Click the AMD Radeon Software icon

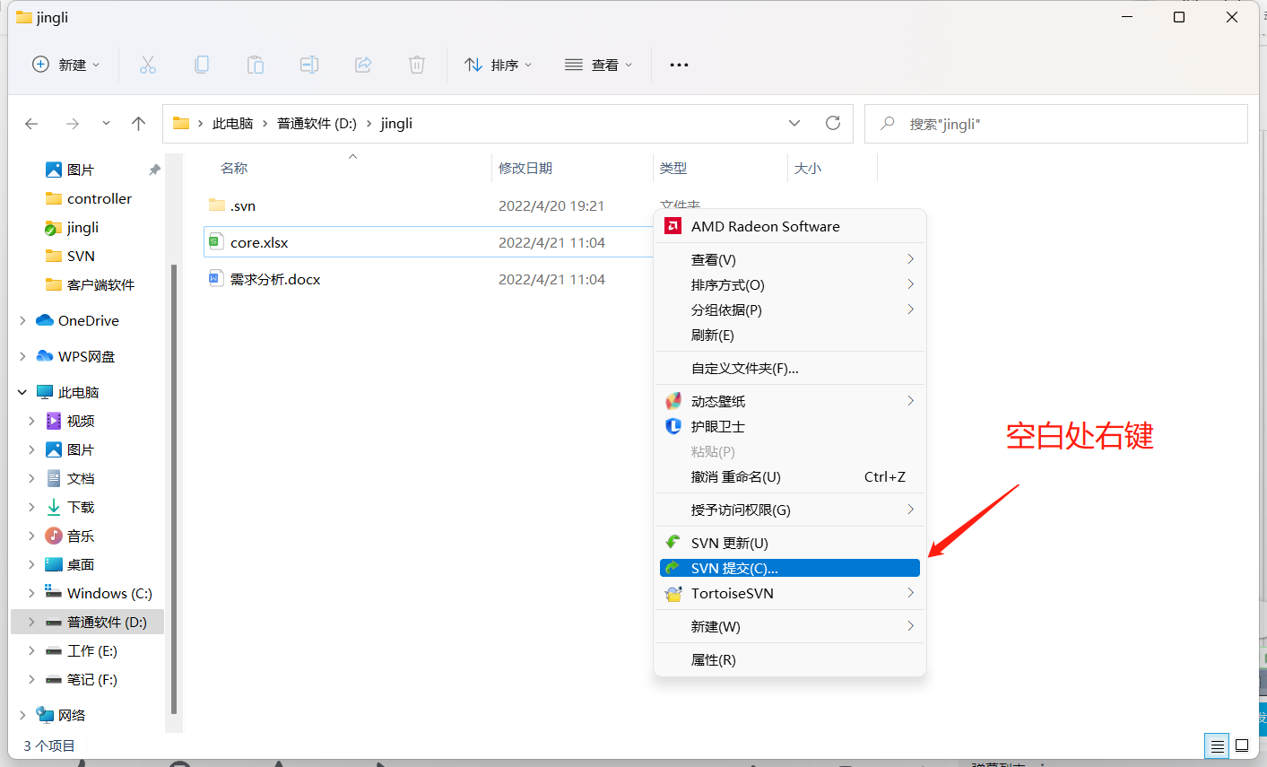coord(673,226)
